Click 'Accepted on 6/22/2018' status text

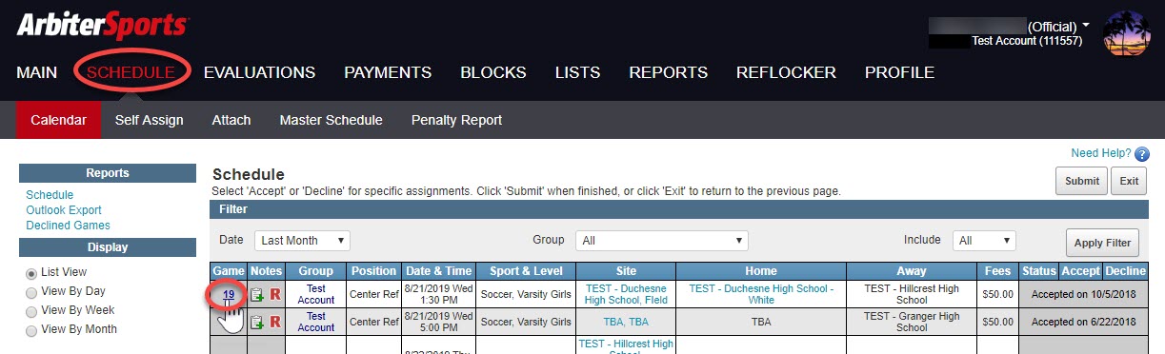tap(1084, 322)
